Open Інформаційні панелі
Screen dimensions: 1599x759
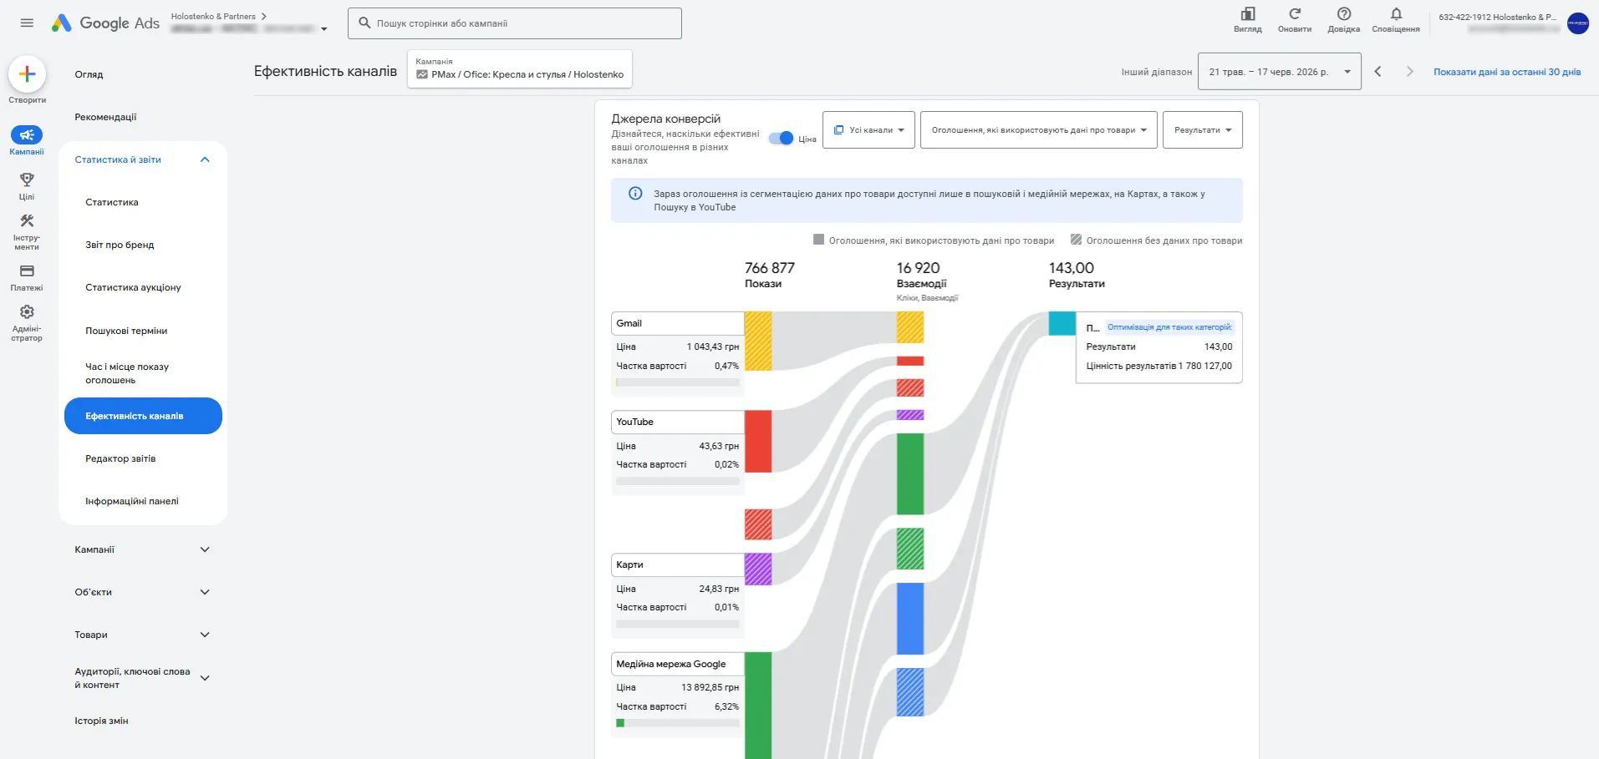coord(132,501)
